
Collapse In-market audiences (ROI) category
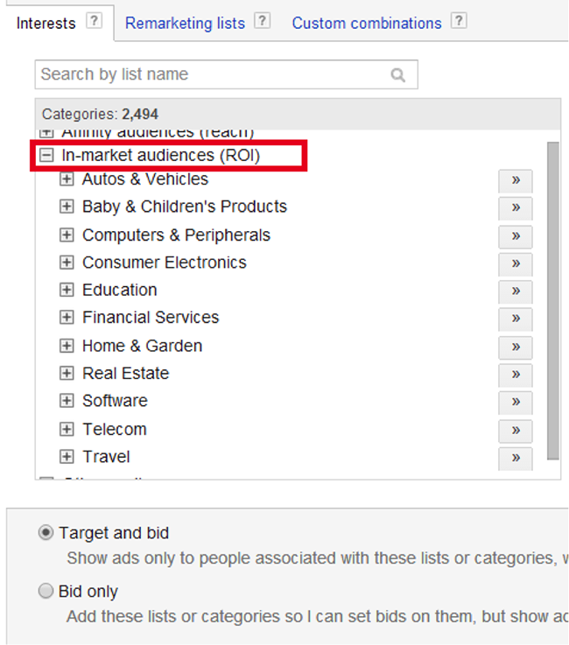point(46,156)
